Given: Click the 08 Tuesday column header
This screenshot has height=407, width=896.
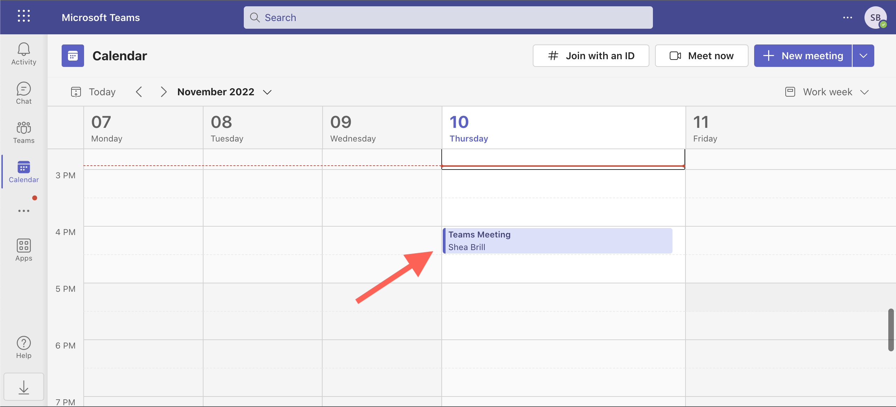Looking at the screenshot, I should coord(263,128).
